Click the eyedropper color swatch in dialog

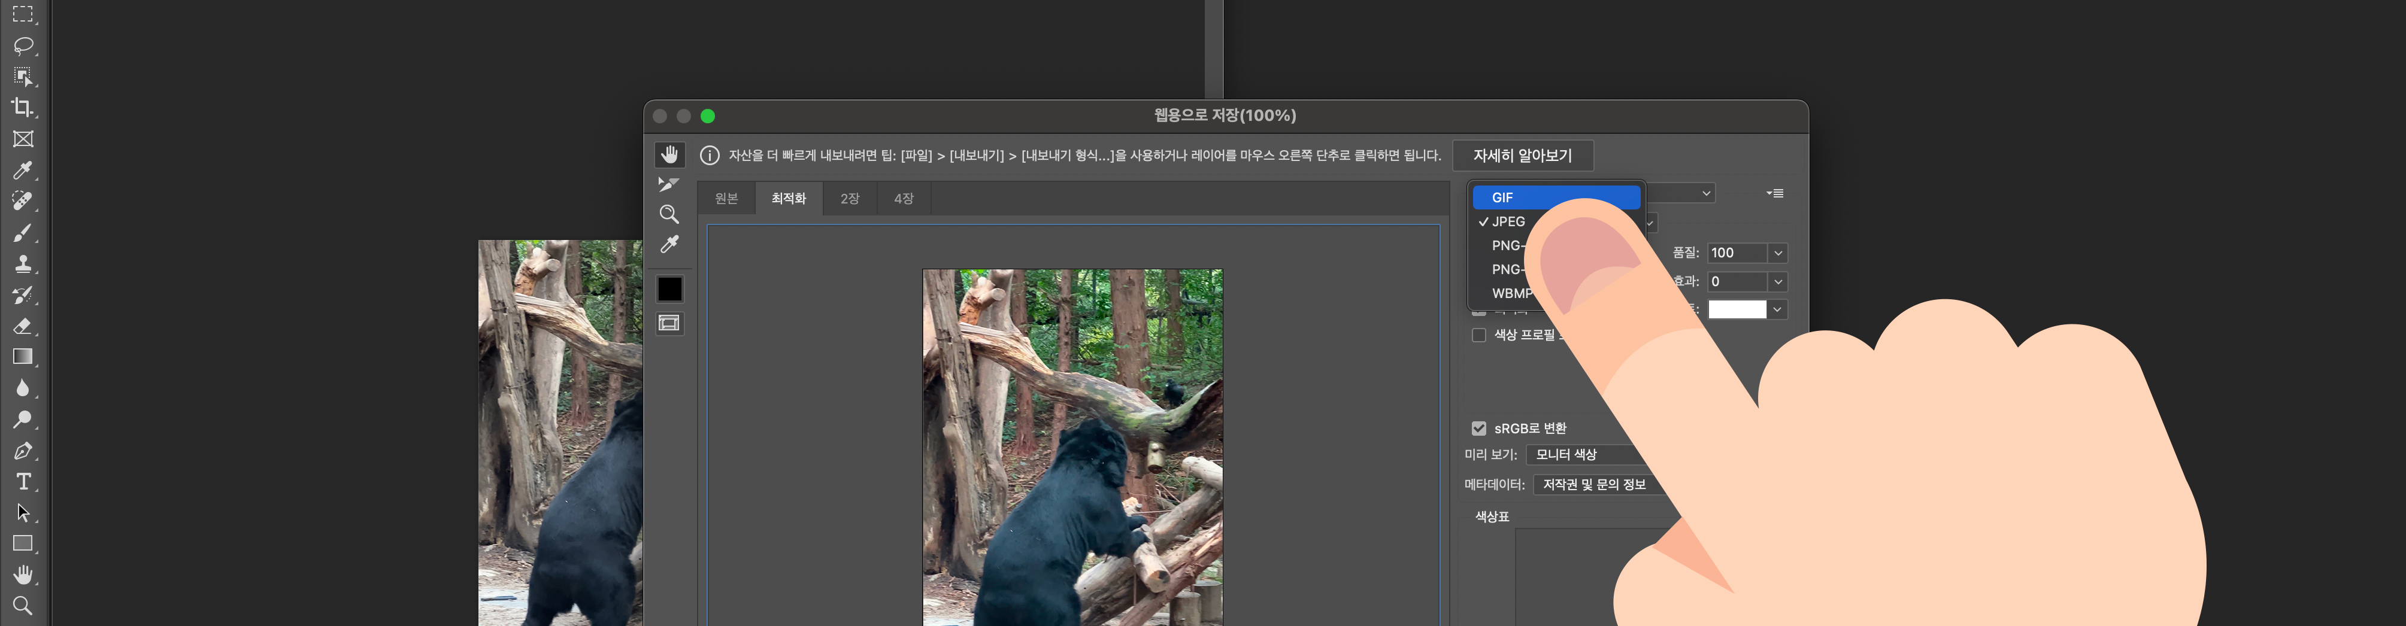pyautogui.click(x=669, y=289)
